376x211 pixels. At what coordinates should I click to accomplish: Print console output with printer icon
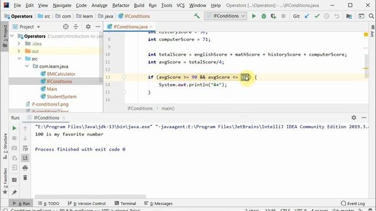[25, 168]
